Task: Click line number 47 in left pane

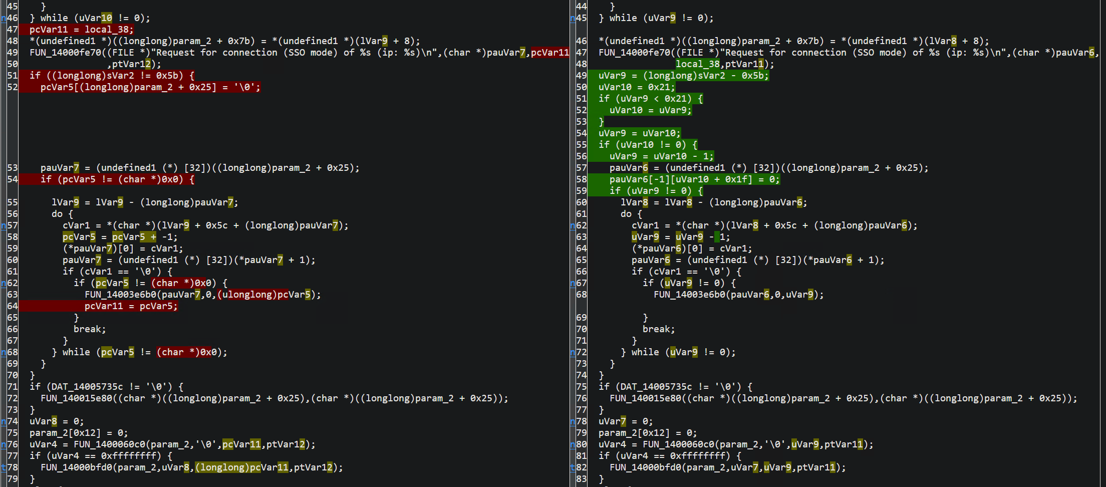Action: click(x=13, y=30)
